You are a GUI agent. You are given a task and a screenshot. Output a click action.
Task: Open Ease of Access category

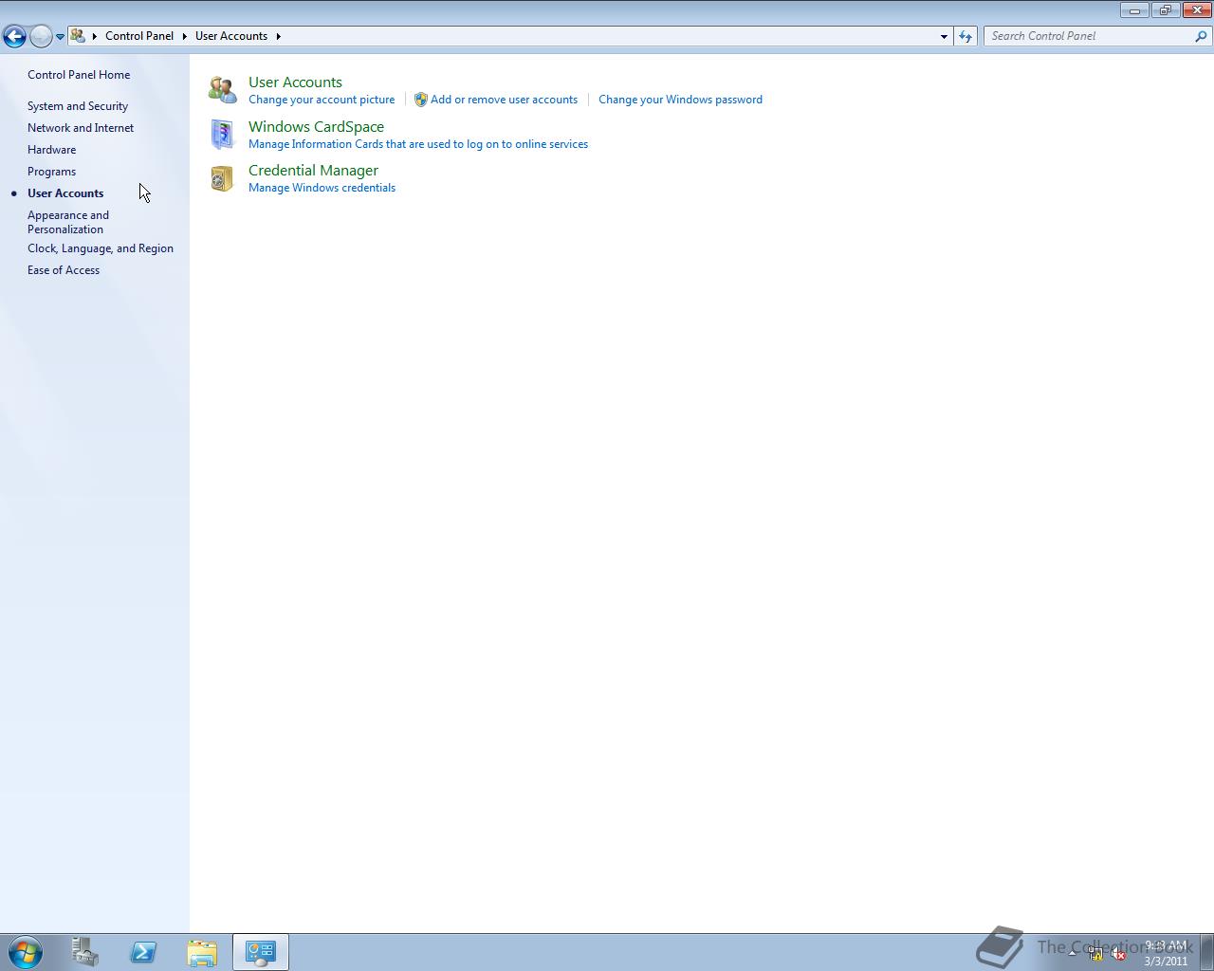tap(64, 270)
